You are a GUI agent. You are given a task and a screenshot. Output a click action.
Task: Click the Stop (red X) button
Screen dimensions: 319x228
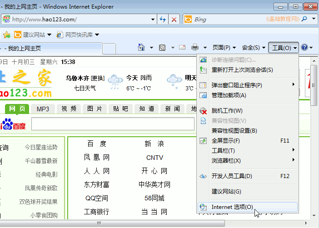(174, 20)
